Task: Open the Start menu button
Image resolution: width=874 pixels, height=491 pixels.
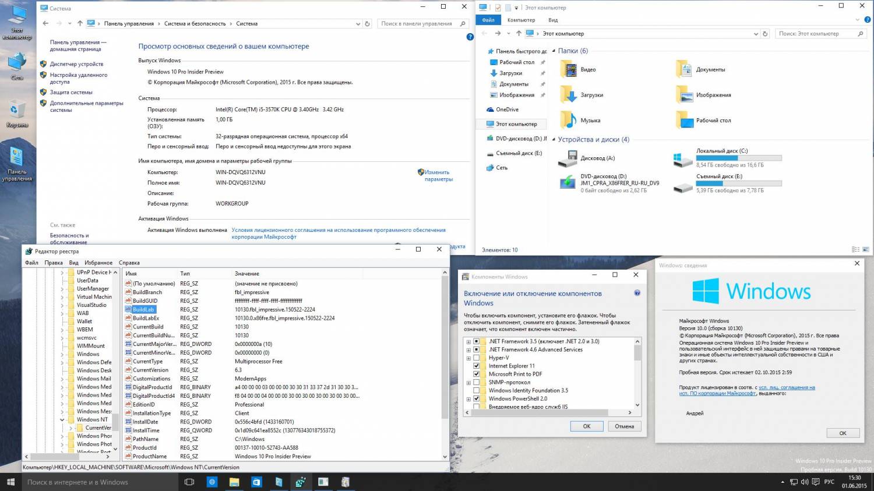Action: [10, 482]
